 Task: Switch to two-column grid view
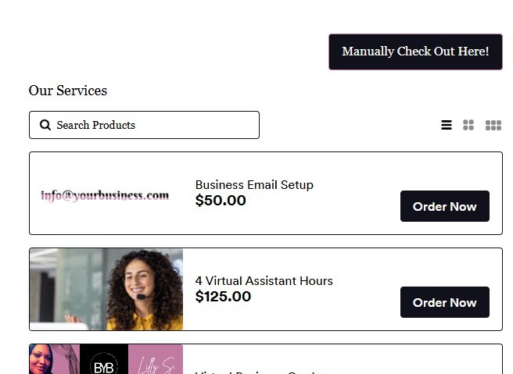(x=468, y=125)
